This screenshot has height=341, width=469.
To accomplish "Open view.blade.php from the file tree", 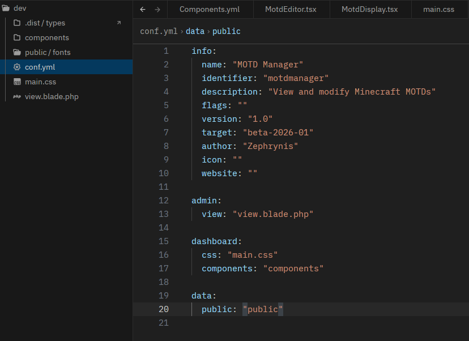I will click(x=52, y=96).
